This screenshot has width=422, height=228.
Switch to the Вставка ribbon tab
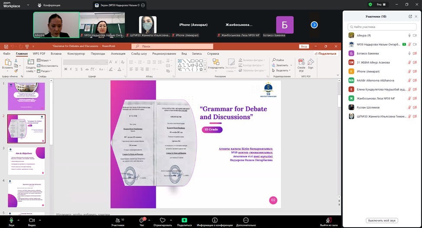coord(56,54)
